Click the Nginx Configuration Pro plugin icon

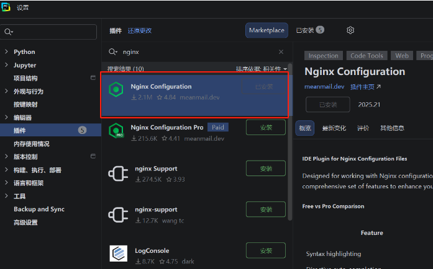tap(116, 130)
